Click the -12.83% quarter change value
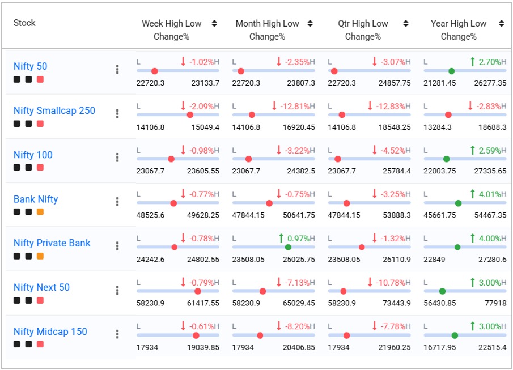The width and height of the screenshot is (513, 370). click(x=390, y=106)
